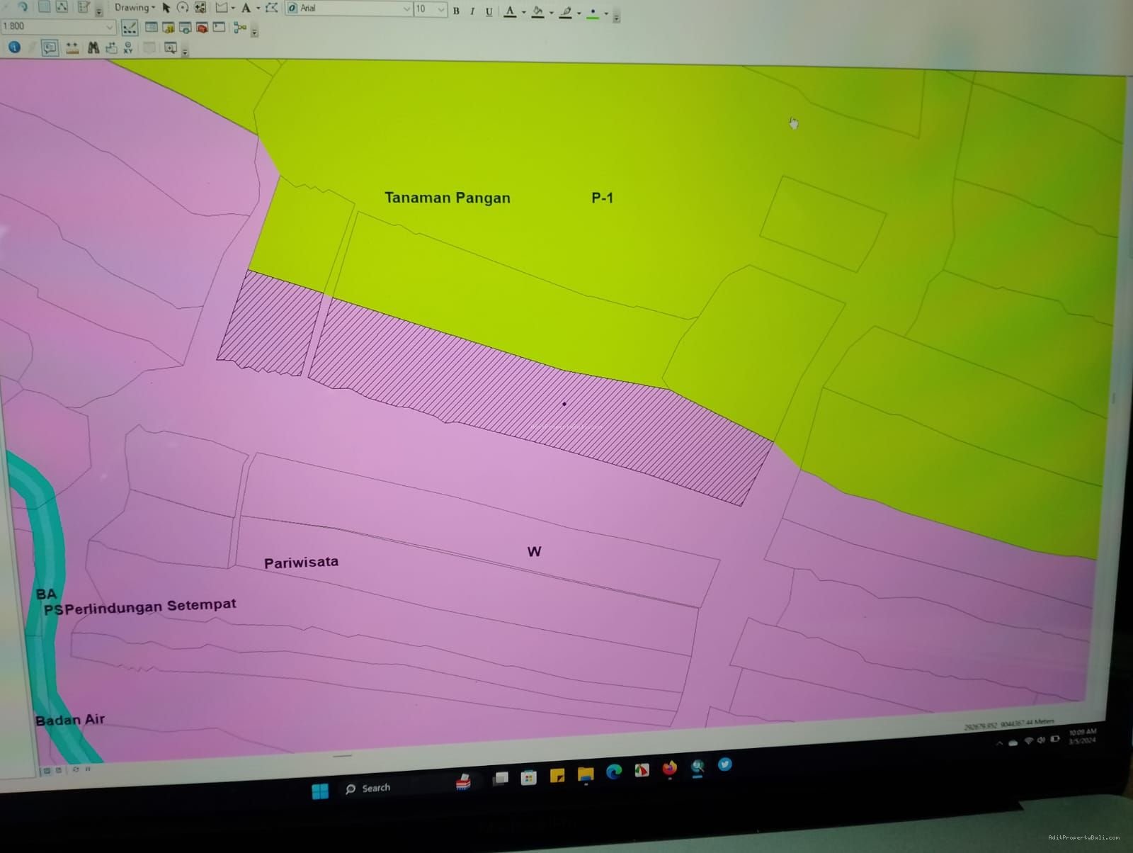Open the ModelBuilder window icon

pyautogui.click(x=240, y=28)
